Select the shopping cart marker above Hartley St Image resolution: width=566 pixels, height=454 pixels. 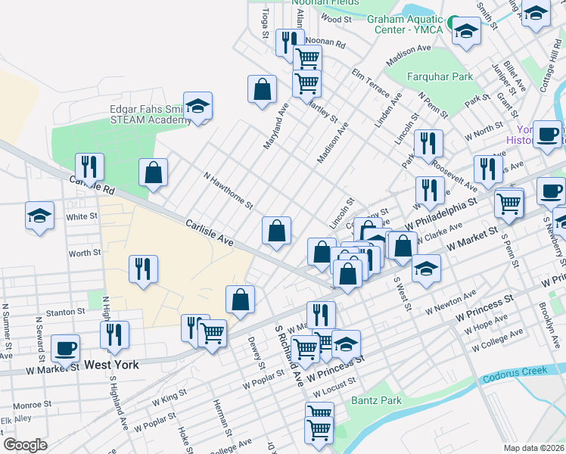(306, 84)
